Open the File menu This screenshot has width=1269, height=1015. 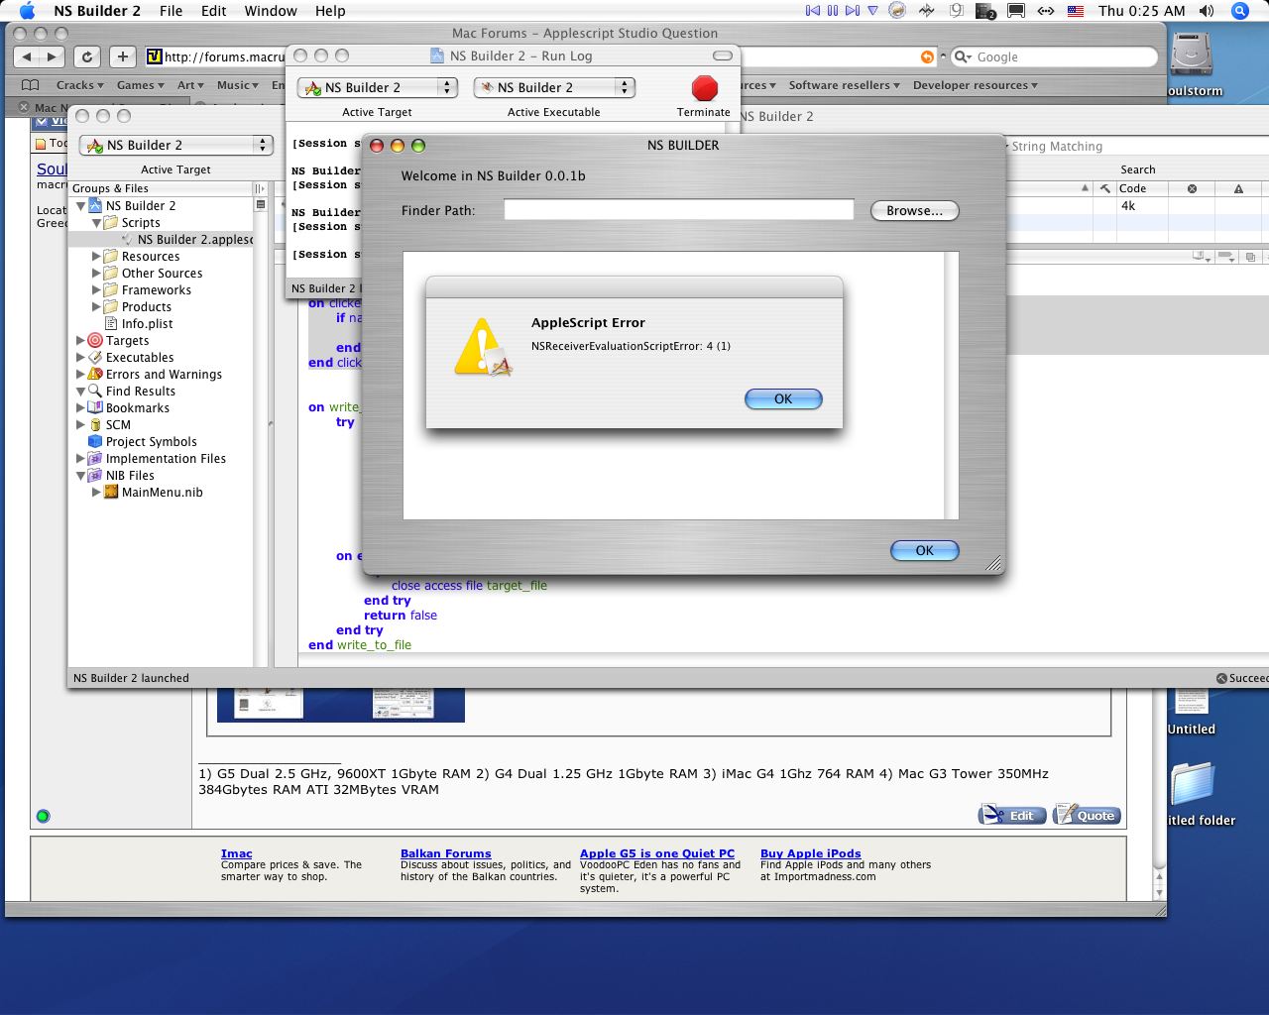(x=172, y=11)
